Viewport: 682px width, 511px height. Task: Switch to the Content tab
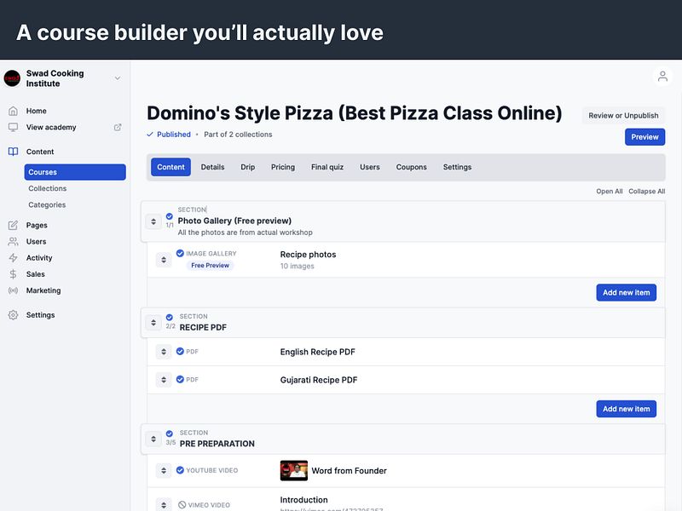pos(170,167)
